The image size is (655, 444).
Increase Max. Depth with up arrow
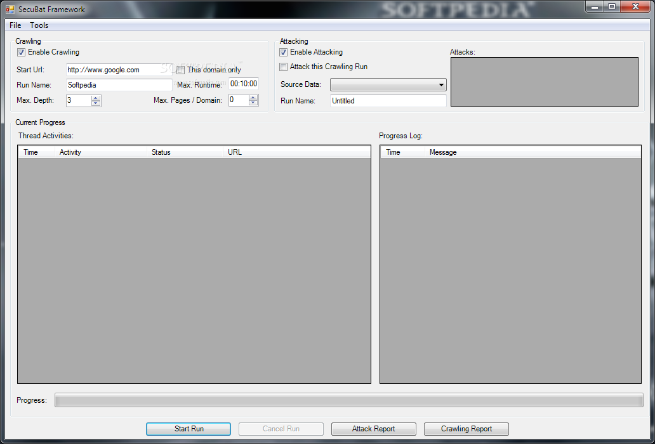pos(96,98)
